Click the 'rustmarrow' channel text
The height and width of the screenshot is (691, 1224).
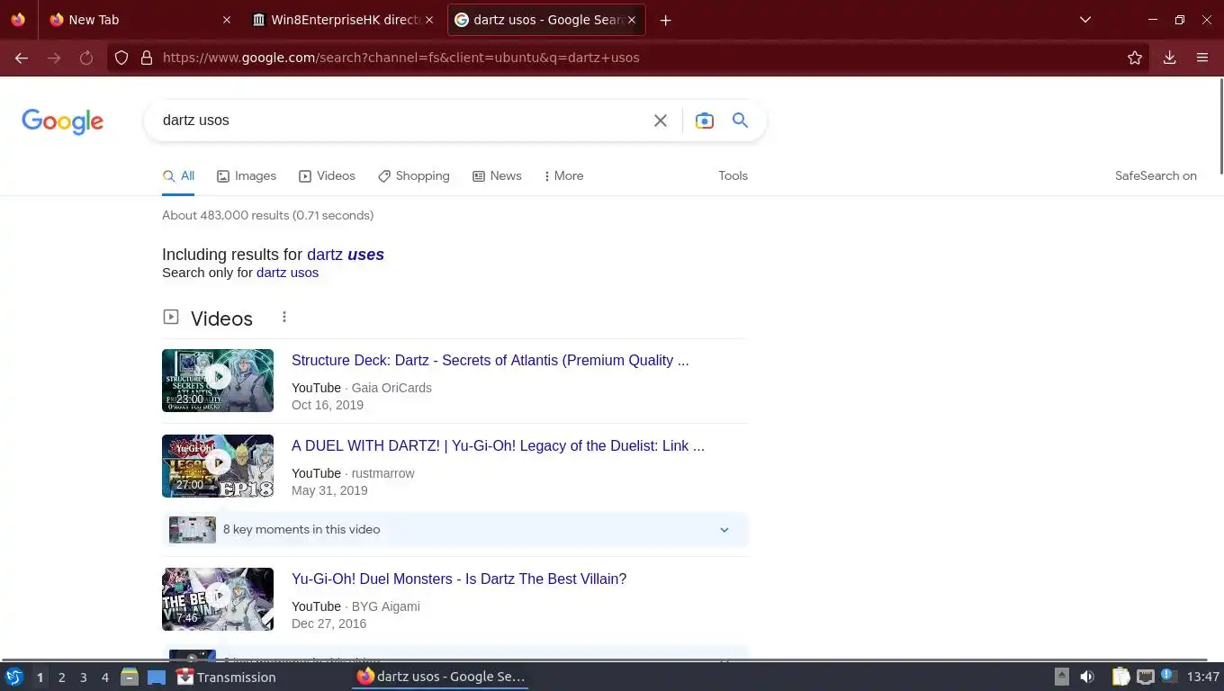pos(383,473)
